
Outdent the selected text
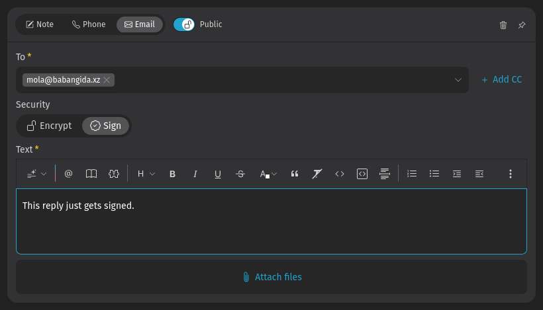coord(479,174)
